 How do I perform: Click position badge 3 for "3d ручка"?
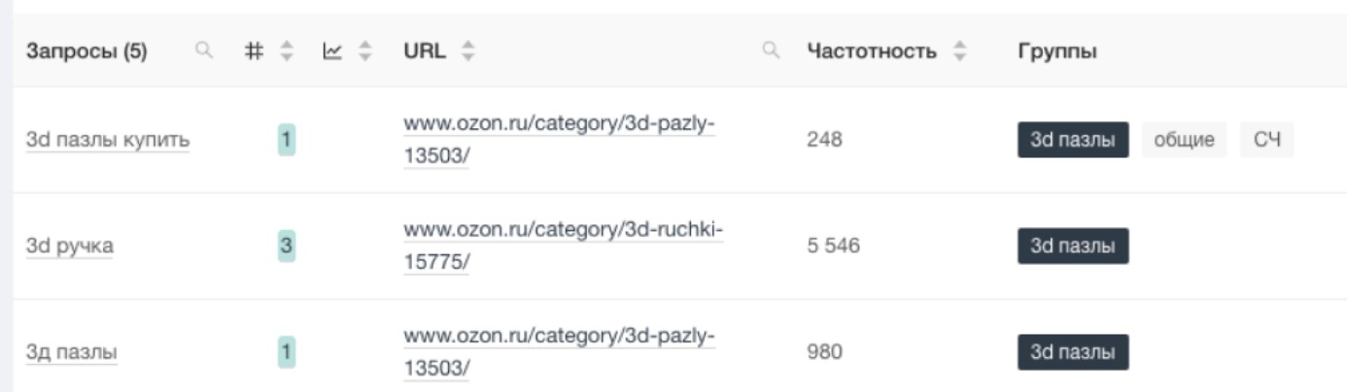(286, 246)
